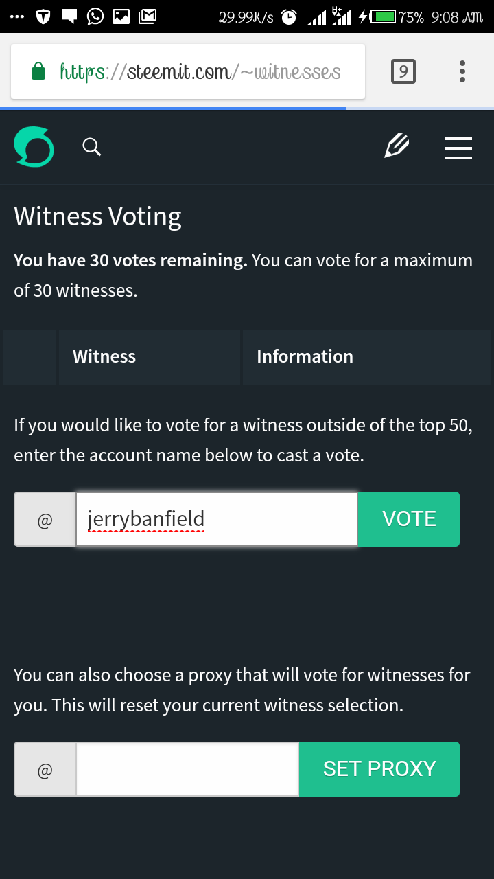Focus the witness name field containing jerrybanfield
494x879 pixels.
click(217, 519)
